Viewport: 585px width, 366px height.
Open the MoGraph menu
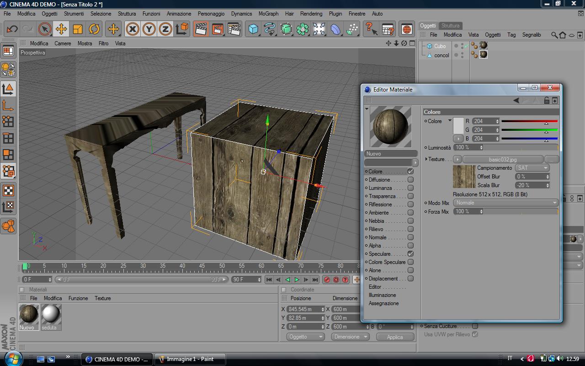[268, 14]
